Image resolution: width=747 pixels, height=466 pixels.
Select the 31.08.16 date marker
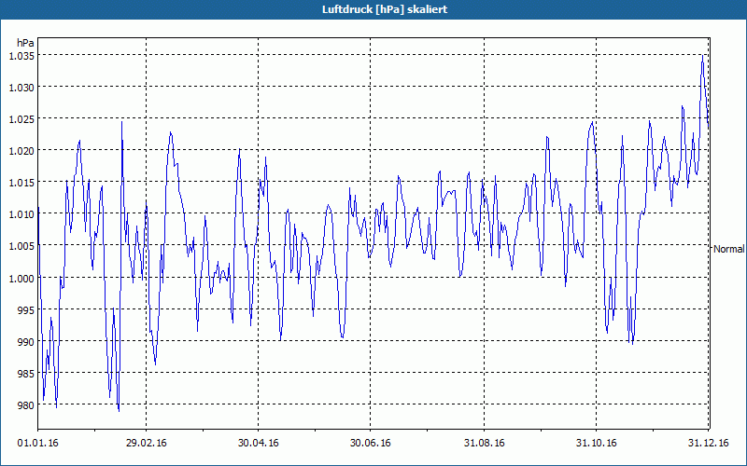click(485, 444)
